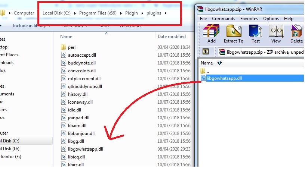Select the perl folder in Explorer
The height and width of the screenshot is (170, 308).
tap(72, 47)
